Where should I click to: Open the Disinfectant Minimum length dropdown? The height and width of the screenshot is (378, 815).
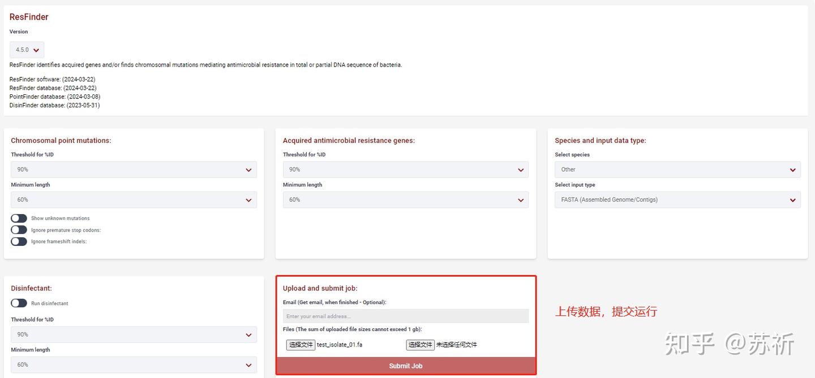coord(134,364)
